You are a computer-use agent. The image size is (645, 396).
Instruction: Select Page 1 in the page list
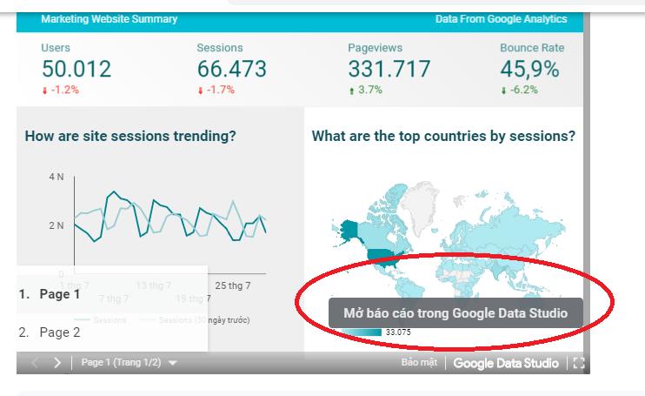(112, 294)
